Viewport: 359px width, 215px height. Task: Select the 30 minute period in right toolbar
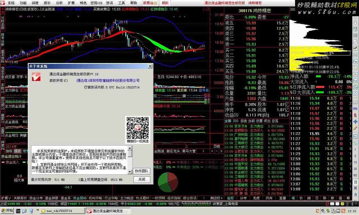click(x=355, y=169)
